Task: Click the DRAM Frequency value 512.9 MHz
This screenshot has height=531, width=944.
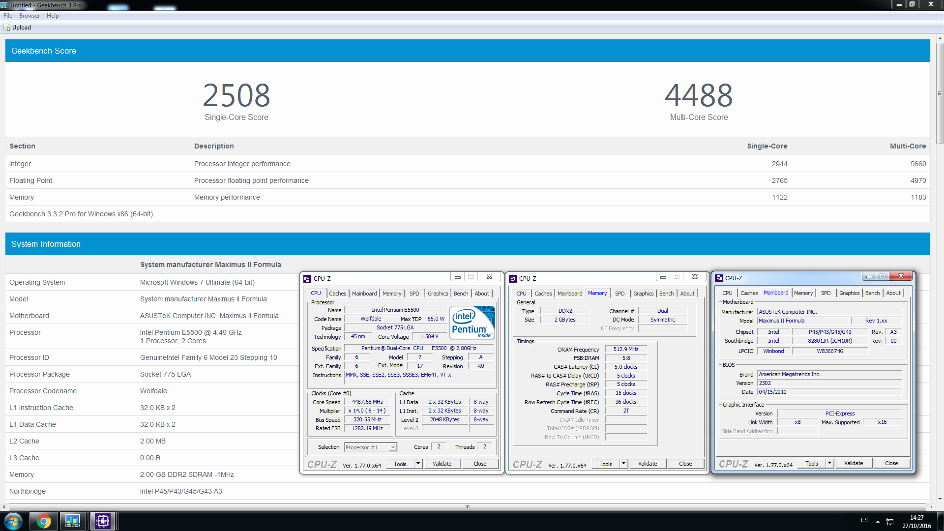Action: point(626,350)
